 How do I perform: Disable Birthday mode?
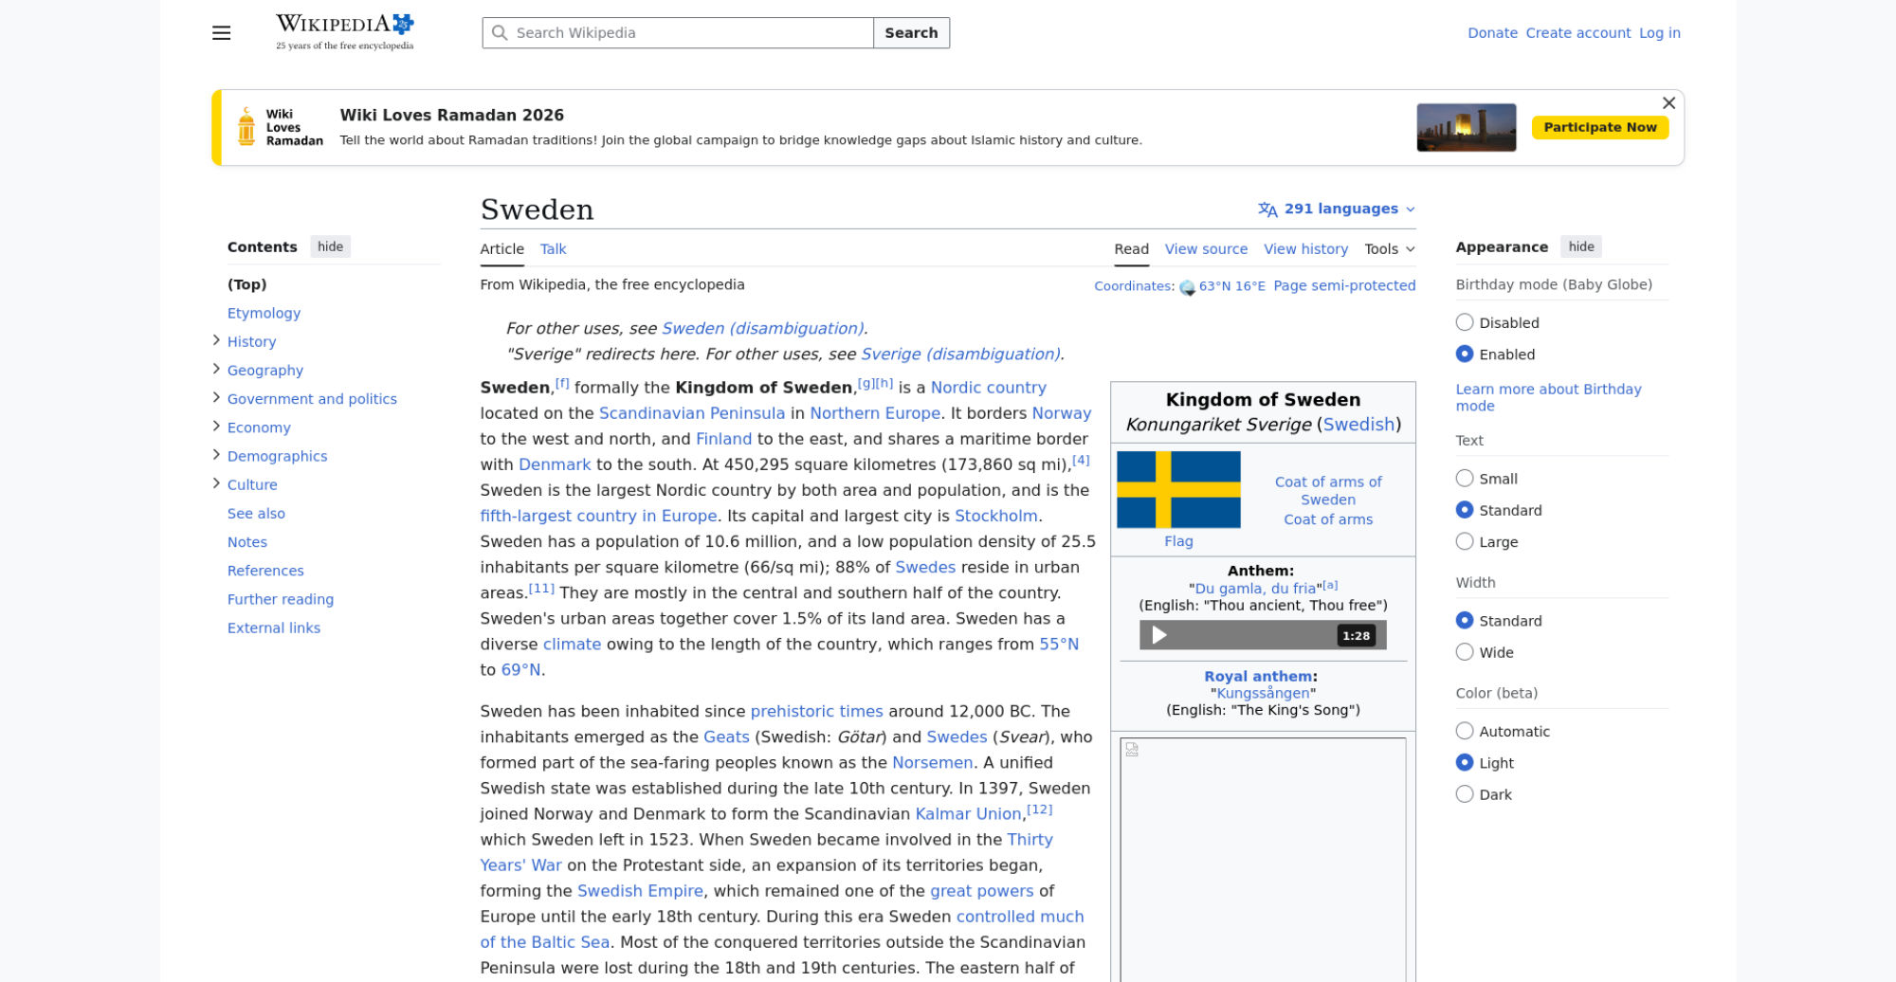point(1465,322)
